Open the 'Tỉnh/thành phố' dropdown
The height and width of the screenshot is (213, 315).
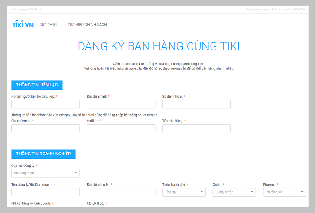[184, 192]
